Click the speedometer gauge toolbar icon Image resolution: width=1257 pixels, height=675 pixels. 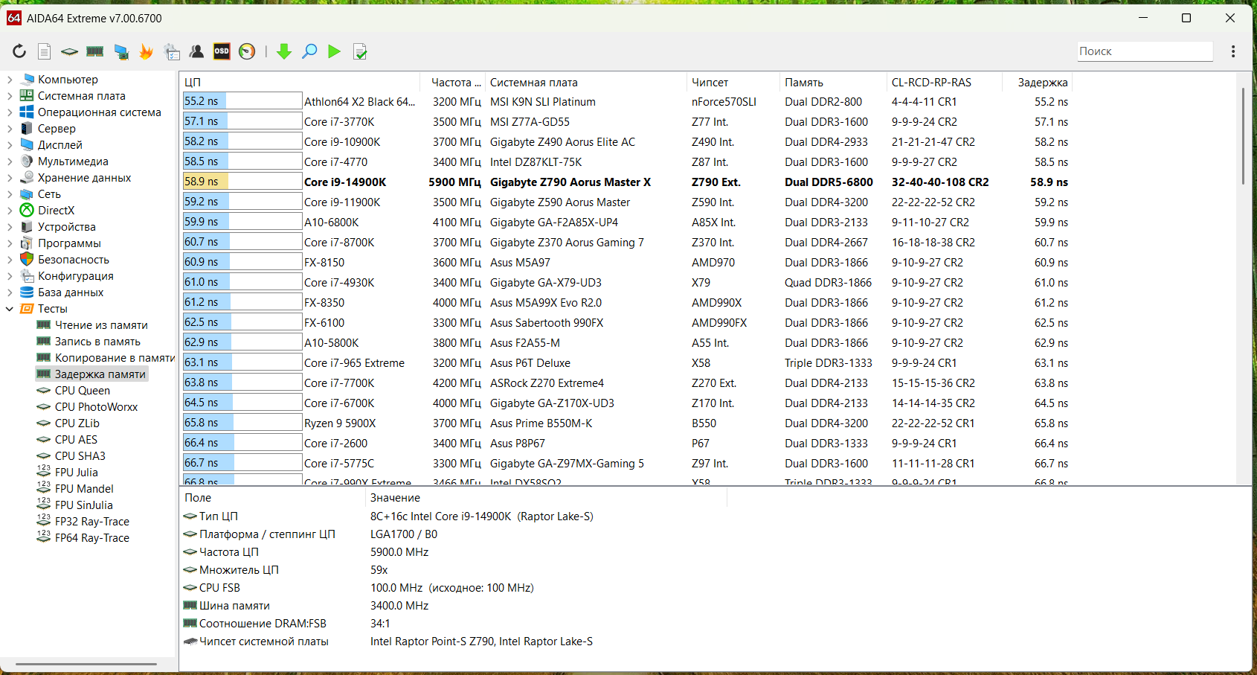click(x=247, y=51)
